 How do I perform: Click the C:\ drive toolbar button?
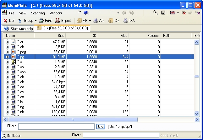113,21
